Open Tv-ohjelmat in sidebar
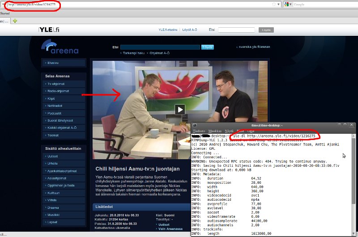 [x=64, y=84]
